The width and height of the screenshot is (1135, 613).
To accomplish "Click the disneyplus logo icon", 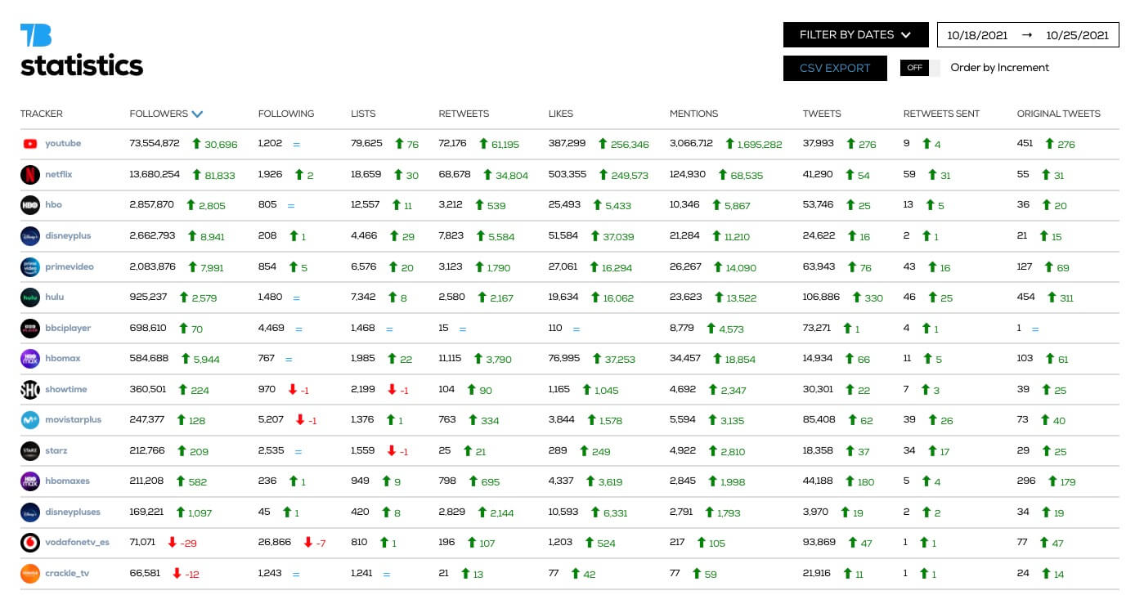I will [30, 236].
